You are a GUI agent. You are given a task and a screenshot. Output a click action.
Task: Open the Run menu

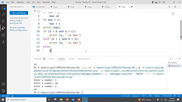(39, 2)
